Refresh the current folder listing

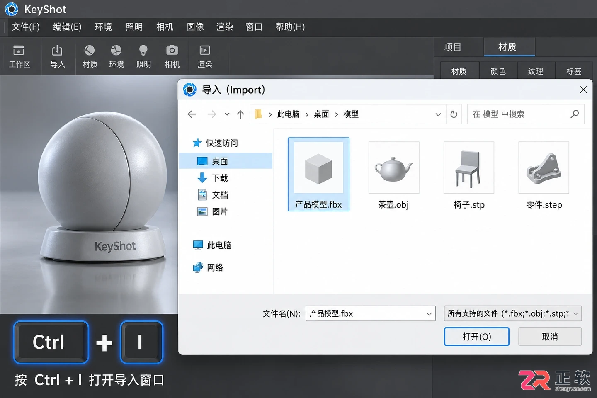[454, 114]
